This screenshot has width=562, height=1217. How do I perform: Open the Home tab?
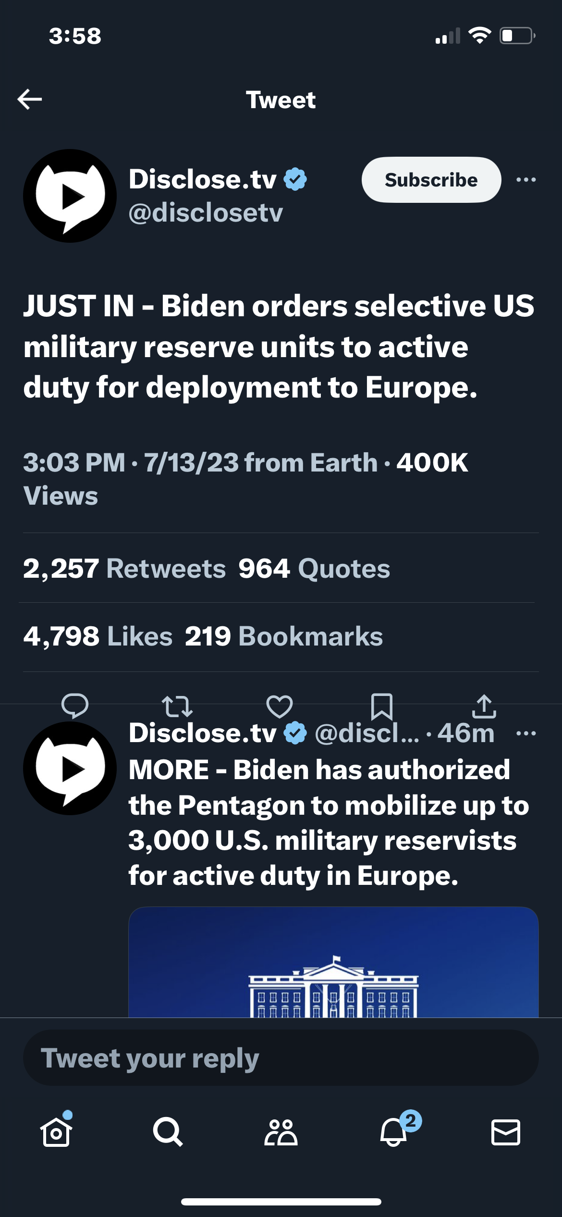pyautogui.click(x=56, y=1132)
